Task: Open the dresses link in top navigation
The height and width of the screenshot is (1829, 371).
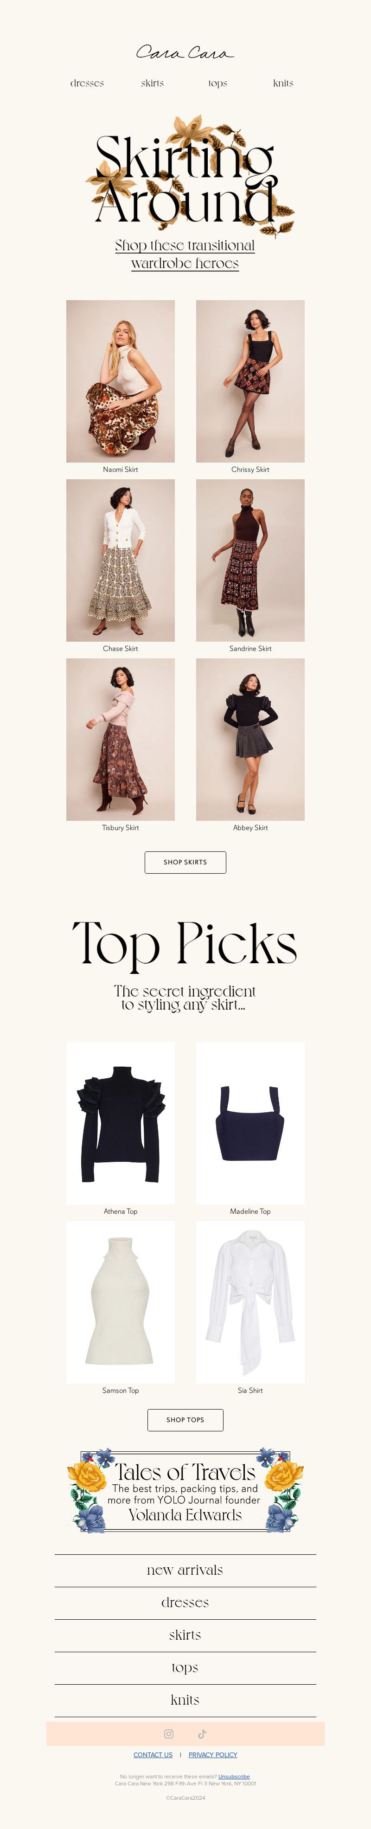Action: pyautogui.click(x=87, y=83)
